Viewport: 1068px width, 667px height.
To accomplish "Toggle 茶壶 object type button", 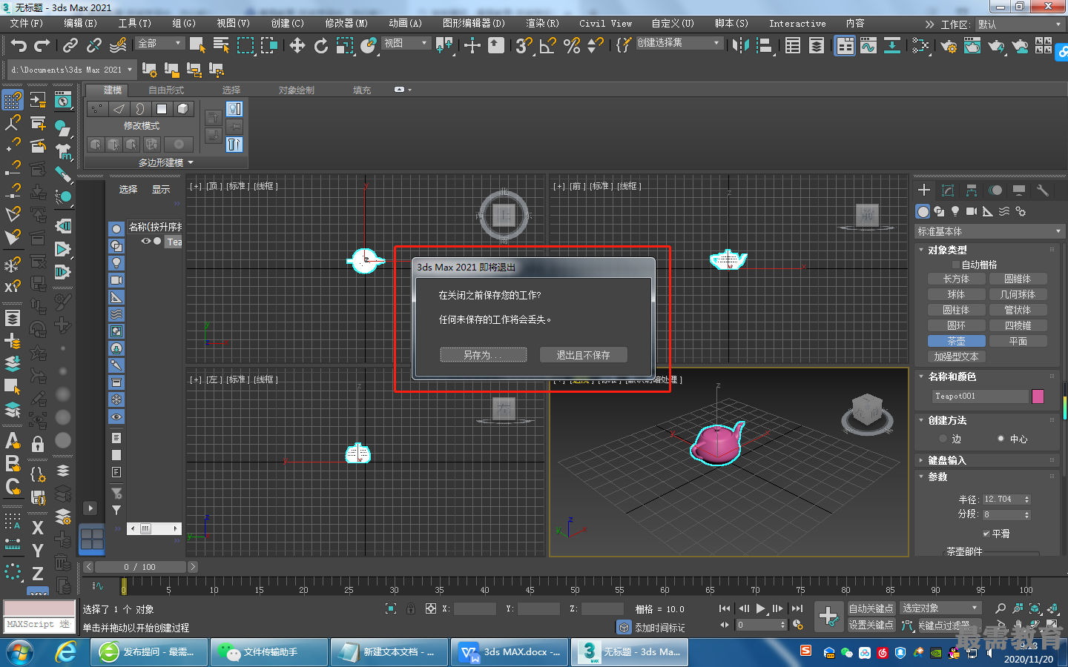I will coord(957,341).
